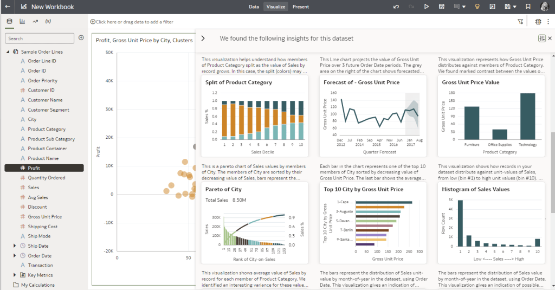Viewport: 555px width, 290px height.
Task: Open the Analytics pane trend-line icon
Action: coord(35,22)
